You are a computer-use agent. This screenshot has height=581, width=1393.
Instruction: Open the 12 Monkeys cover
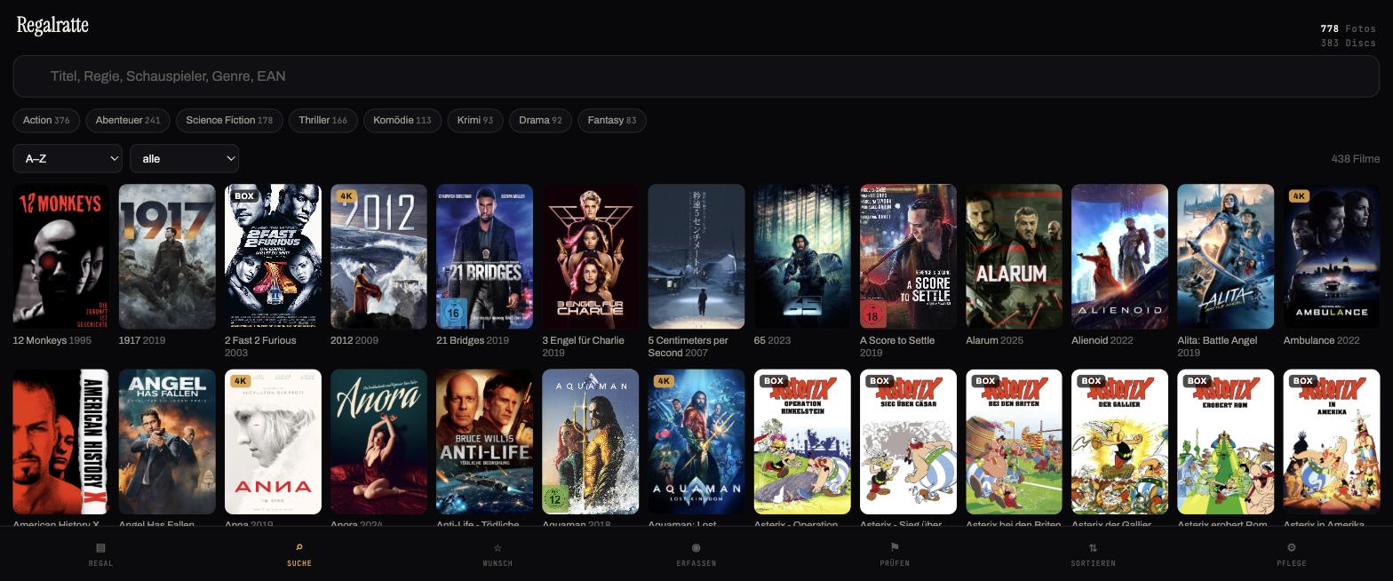pos(61,257)
